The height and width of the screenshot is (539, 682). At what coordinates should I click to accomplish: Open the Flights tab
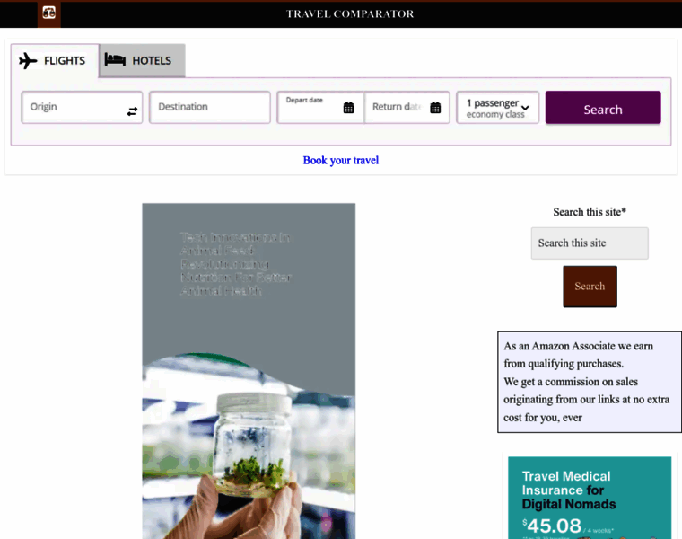[55, 61]
